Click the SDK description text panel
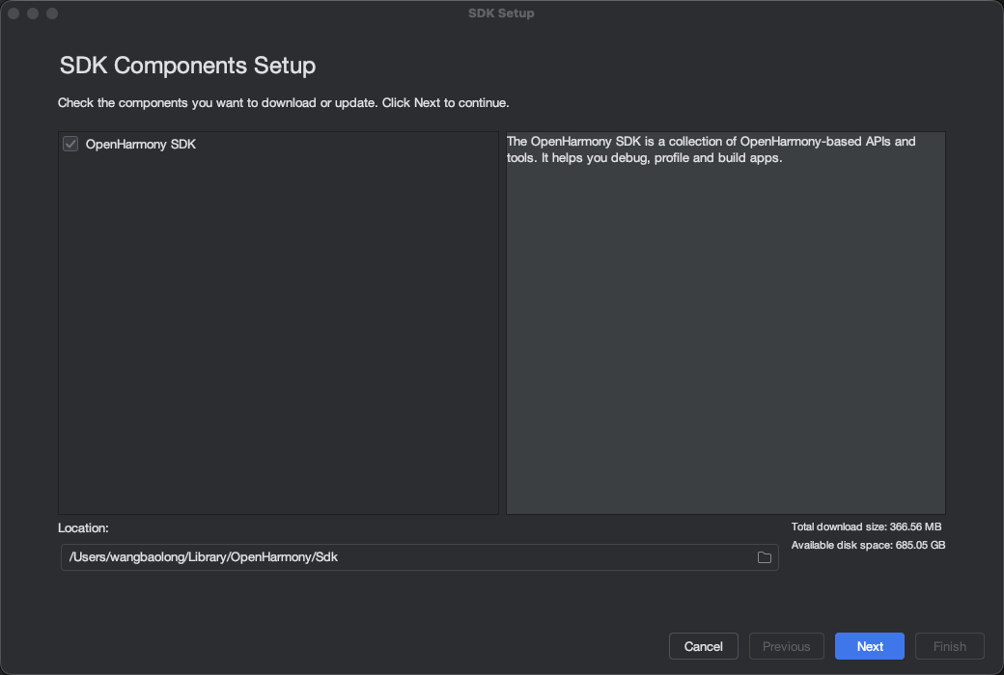Viewport: 1004px width, 675px height. click(725, 322)
